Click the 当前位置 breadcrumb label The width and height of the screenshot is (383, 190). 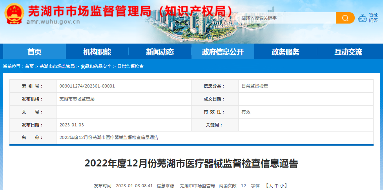tap(13, 66)
